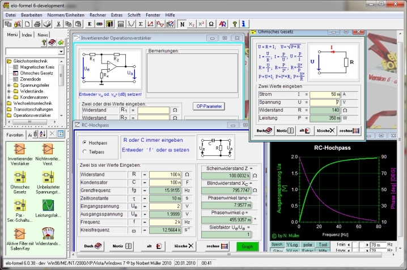Click the blue info icon in toolbar
Screen dimensions: 407x270
pos(243,24)
